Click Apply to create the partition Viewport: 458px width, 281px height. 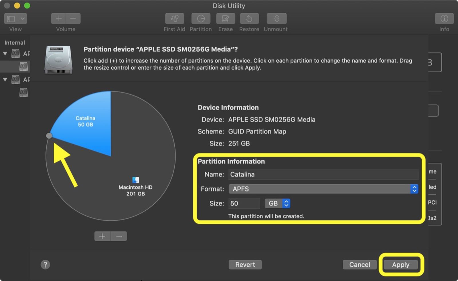click(x=400, y=265)
